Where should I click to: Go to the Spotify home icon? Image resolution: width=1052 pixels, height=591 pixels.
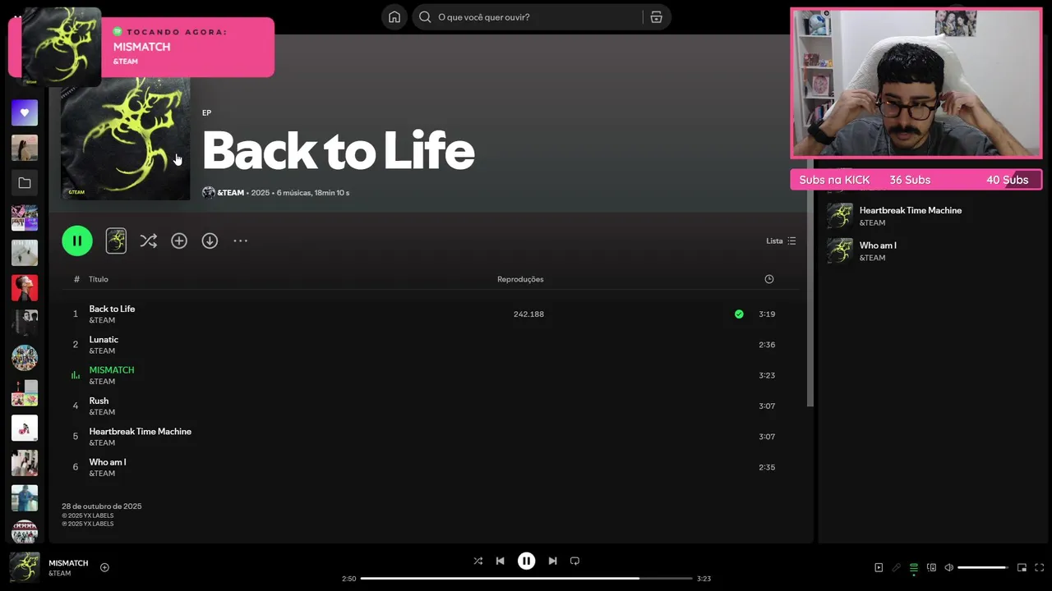click(x=394, y=17)
